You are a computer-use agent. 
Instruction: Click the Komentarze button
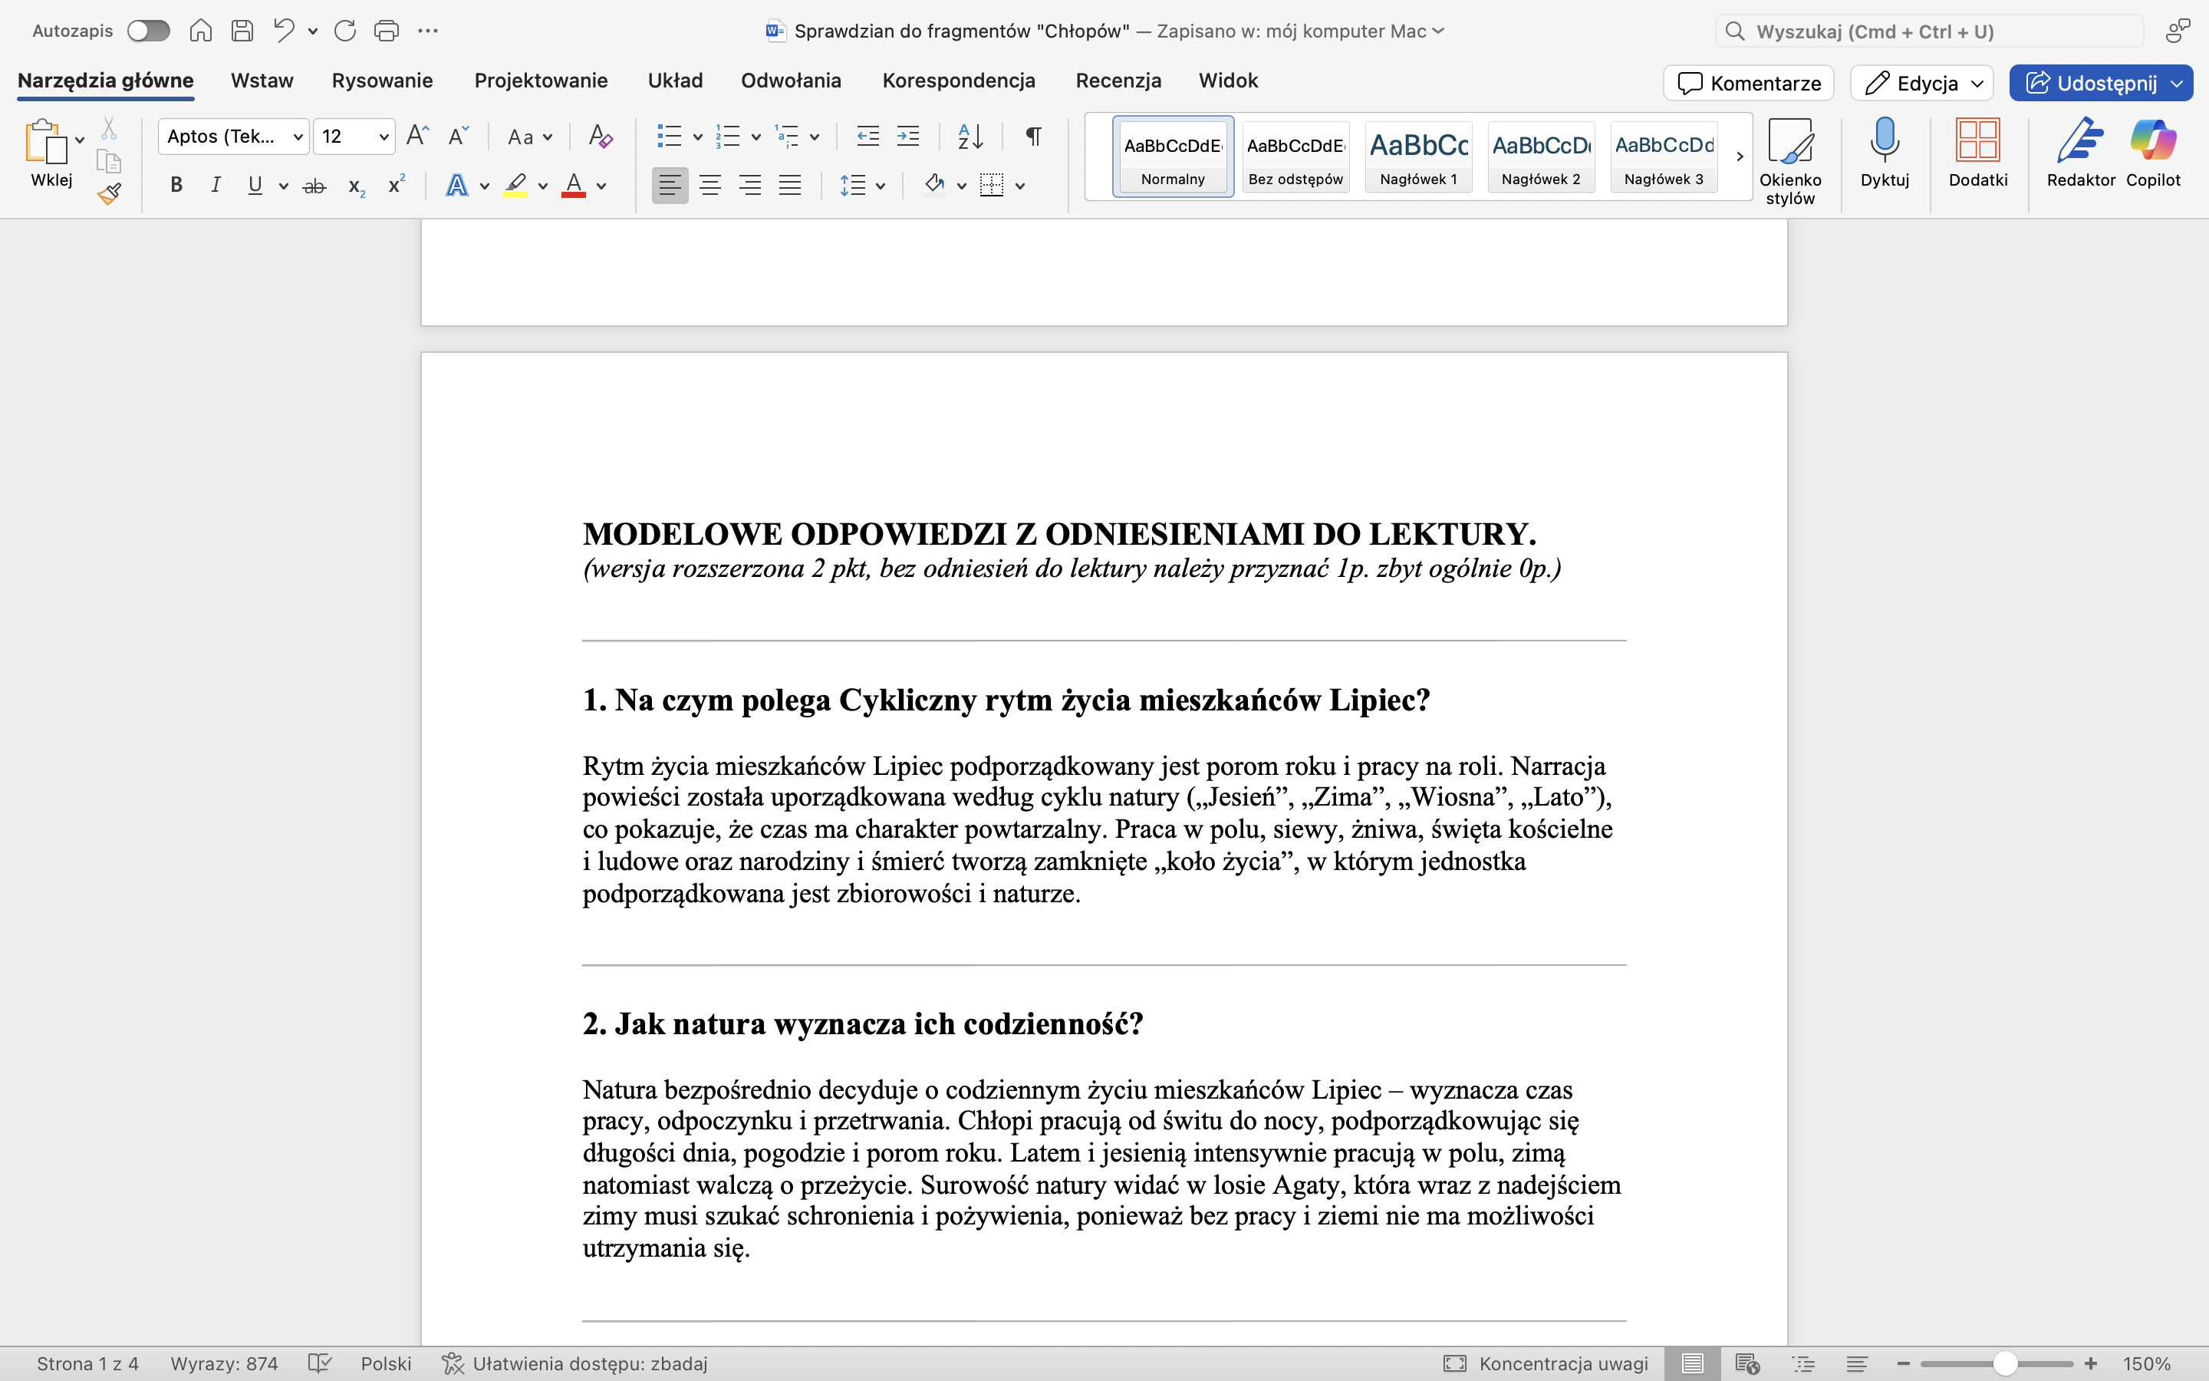[1748, 83]
